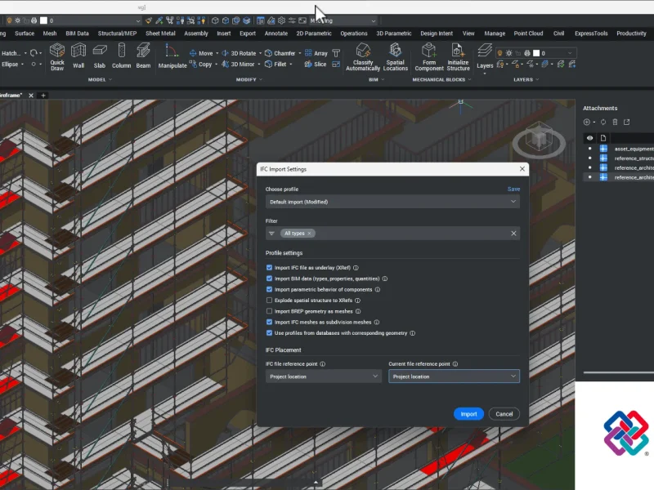Click Form Component
This screenshot has width=654, height=490.
click(429, 57)
